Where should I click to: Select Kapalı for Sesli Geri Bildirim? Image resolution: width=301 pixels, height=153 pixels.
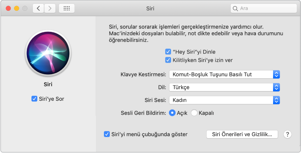point(194,113)
